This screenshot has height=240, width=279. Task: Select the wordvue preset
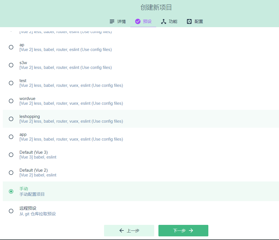click(x=11, y=101)
